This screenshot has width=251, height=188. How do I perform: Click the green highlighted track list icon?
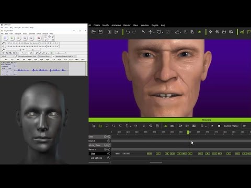pyautogui.click(x=100, y=126)
